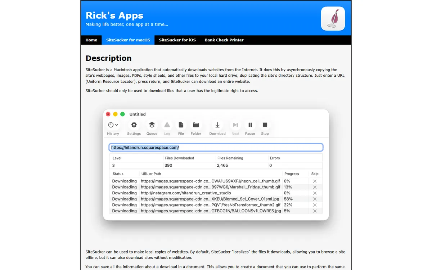Click the Level label
This screenshot has width=432, height=270.
[117, 158]
